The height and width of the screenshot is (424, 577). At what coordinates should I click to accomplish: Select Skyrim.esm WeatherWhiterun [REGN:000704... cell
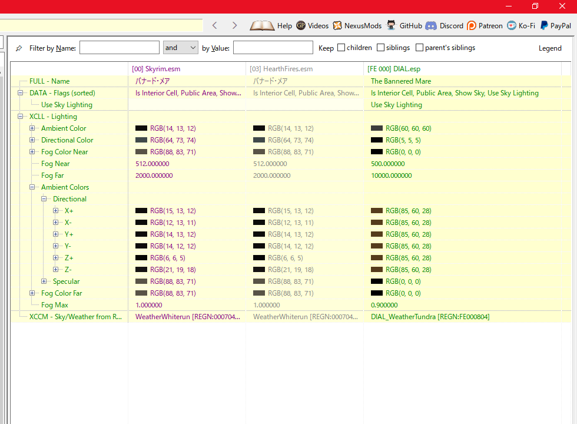click(188, 317)
